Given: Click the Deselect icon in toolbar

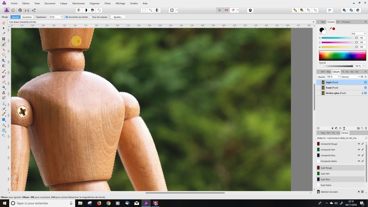Looking at the screenshot, I should [x=150, y=10].
